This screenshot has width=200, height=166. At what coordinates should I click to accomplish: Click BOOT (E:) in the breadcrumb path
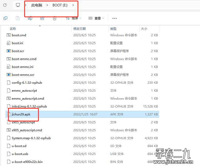60,5
